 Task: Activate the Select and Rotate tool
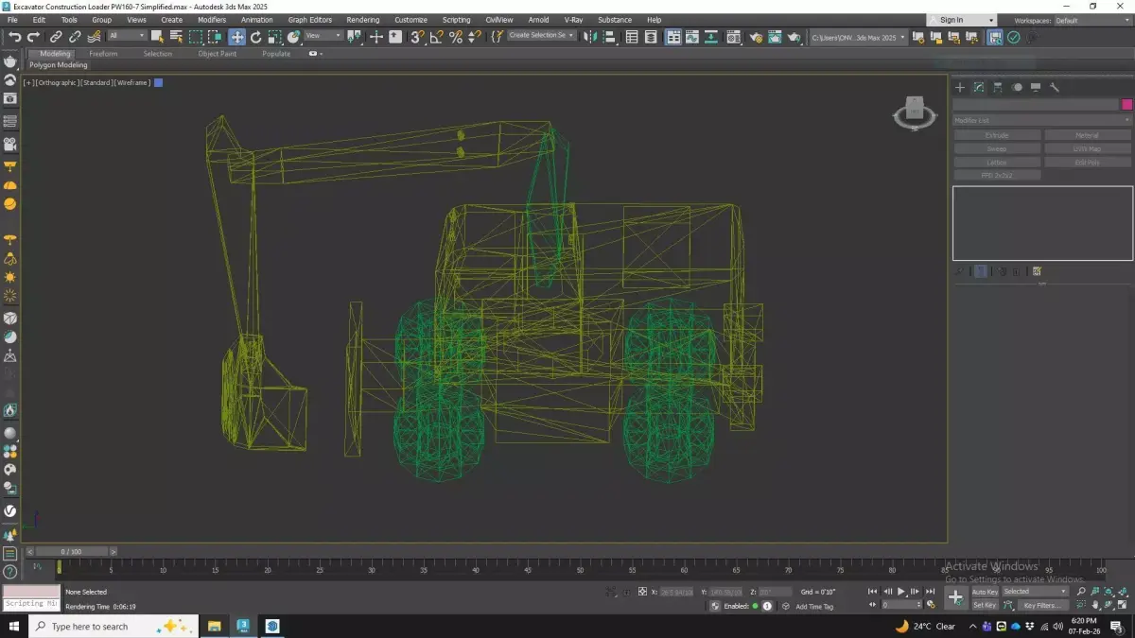[255, 37]
